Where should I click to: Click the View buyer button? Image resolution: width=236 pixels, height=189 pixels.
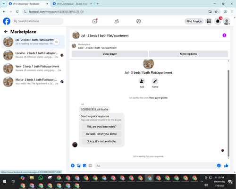[x=110, y=54]
